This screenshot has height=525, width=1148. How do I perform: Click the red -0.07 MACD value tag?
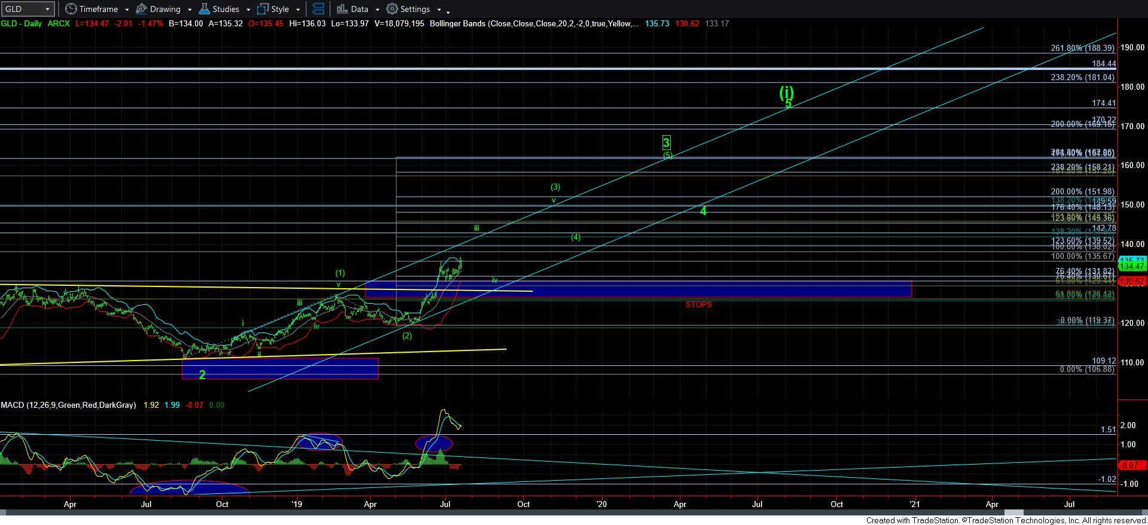pyautogui.click(x=1132, y=465)
